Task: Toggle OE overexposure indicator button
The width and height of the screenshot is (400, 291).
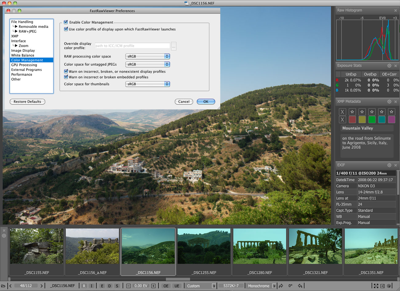Action: [x=166, y=286]
